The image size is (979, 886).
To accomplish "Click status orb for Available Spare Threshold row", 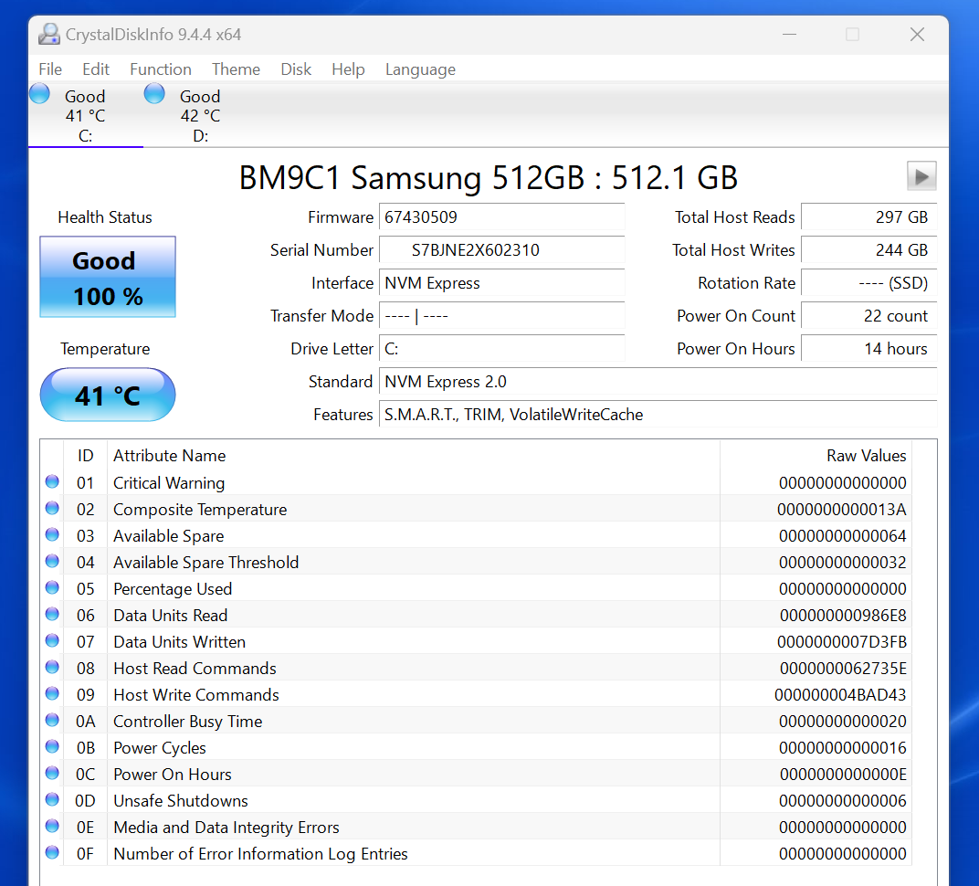I will coord(52,562).
